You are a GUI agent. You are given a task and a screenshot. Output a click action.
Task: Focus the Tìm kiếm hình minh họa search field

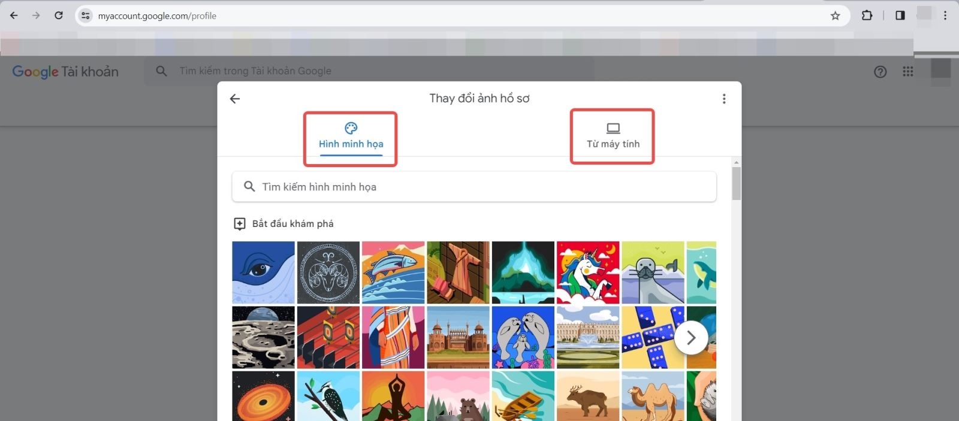474,187
